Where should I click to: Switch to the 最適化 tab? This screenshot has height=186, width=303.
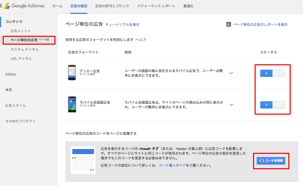[188, 6]
